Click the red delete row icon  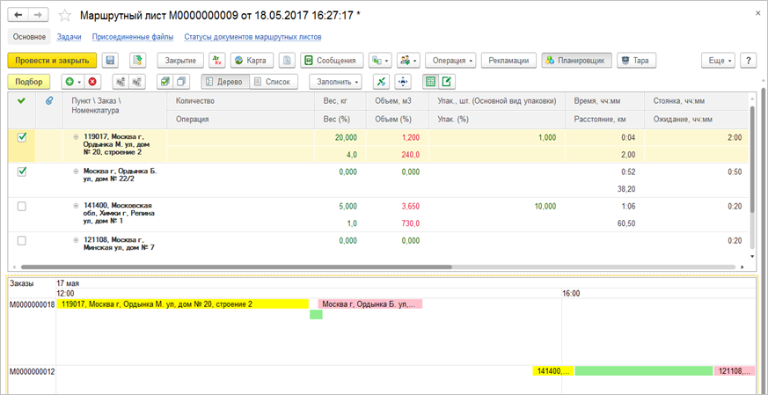(x=92, y=82)
